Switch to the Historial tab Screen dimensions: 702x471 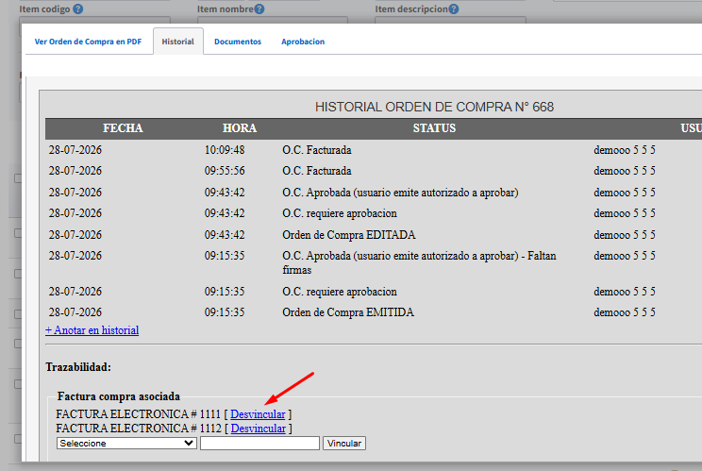point(178,42)
